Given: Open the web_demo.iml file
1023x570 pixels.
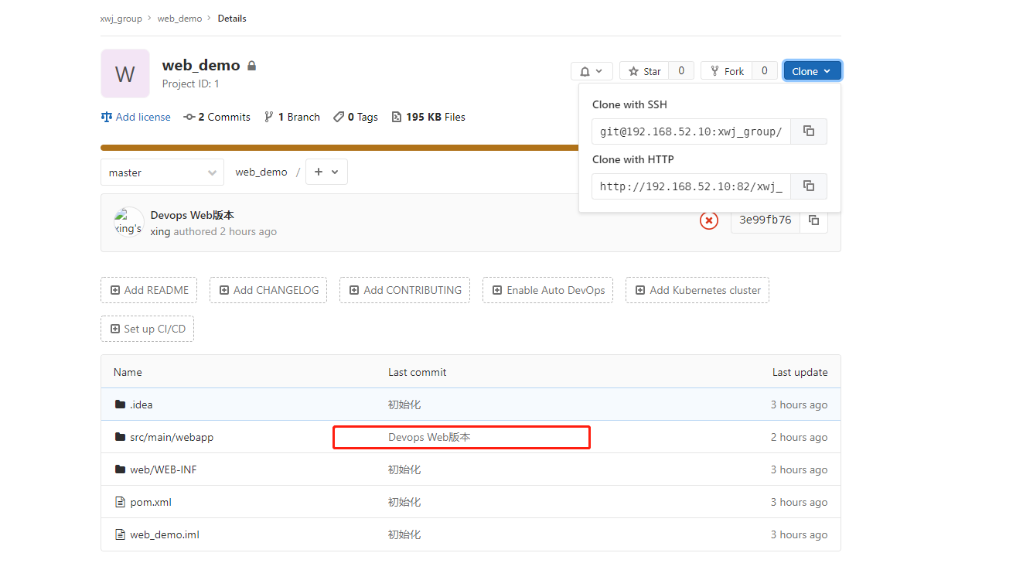Looking at the screenshot, I should 165,534.
